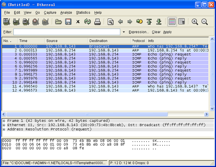216x167 pixels.
Task: Jump to first packet icon
Action: tap(149, 22)
